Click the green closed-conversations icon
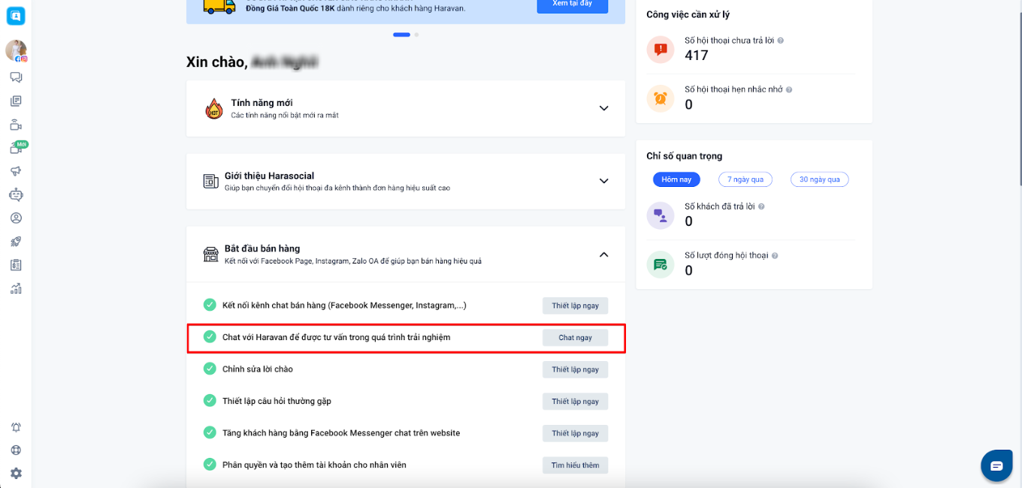1022x488 pixels. tap(661, 264)
